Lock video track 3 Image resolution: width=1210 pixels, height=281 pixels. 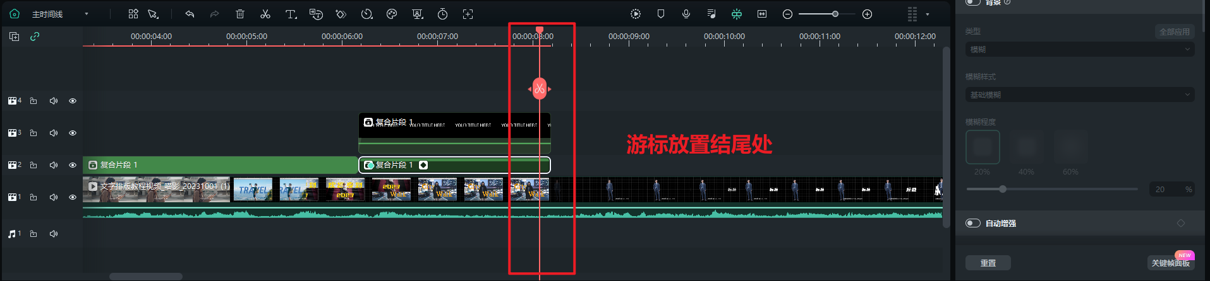[x=33, y=133]
